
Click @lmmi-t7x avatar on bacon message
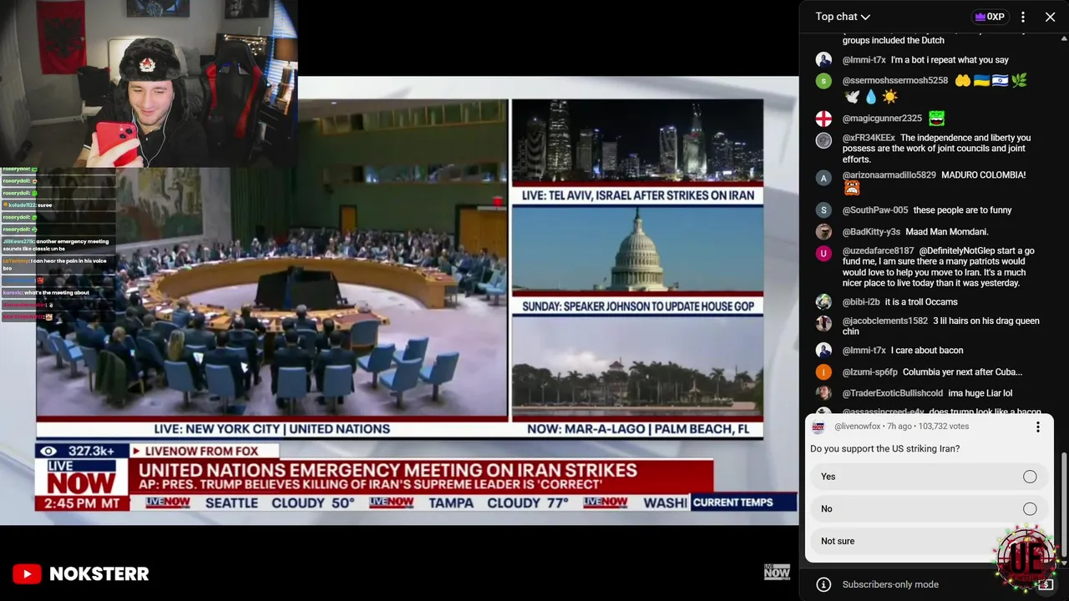click(x=823, y=351)
